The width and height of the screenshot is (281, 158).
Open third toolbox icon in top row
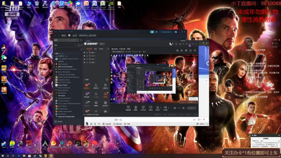105,86
